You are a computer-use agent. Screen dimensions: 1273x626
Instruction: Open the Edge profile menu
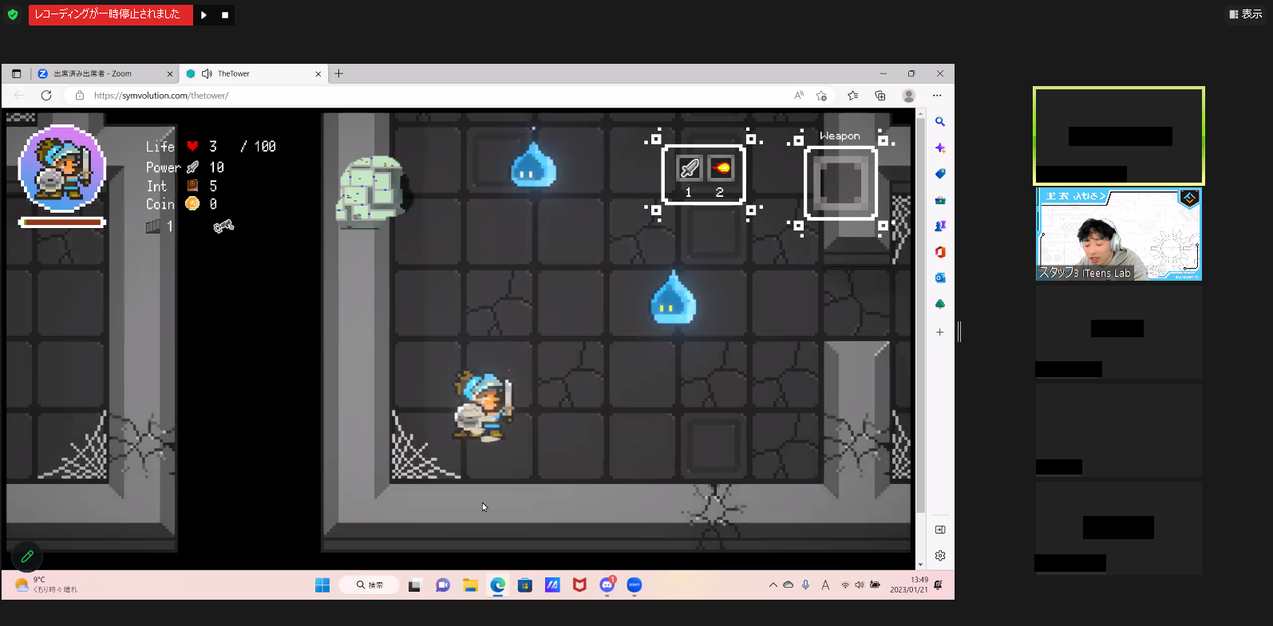pyautogui.click(x=908, y=96)
